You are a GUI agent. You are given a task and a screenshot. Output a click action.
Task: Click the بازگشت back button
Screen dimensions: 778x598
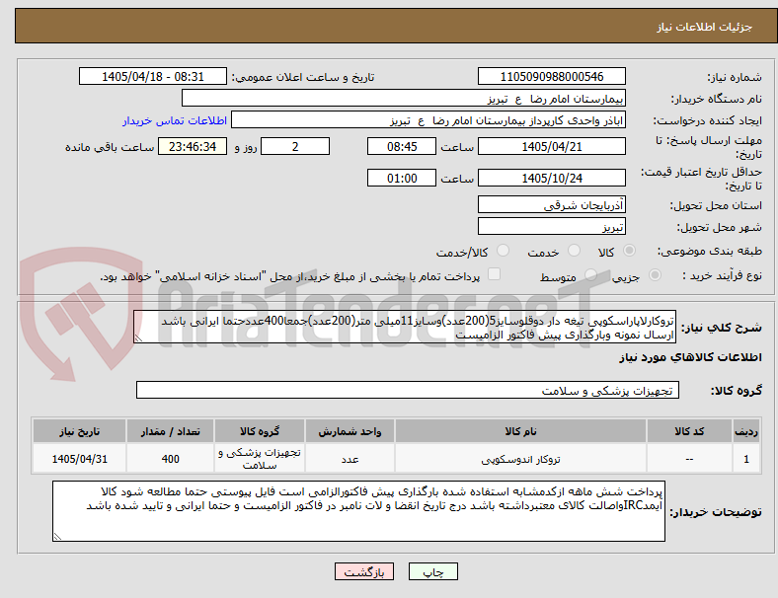(364, 571)
